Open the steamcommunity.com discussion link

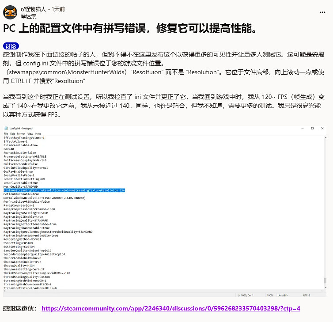point(171,308)
